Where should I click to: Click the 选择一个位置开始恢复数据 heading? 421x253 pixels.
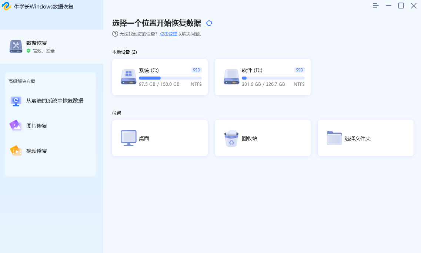pyautogui.click(x=156, y=23)
